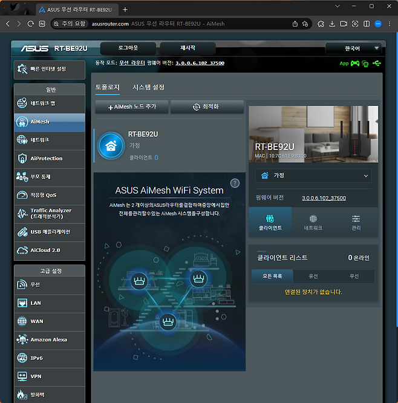Switch to the 시스템 설정 tab
398x403 pixels.
pyautogui.click(x=148, y=87)
